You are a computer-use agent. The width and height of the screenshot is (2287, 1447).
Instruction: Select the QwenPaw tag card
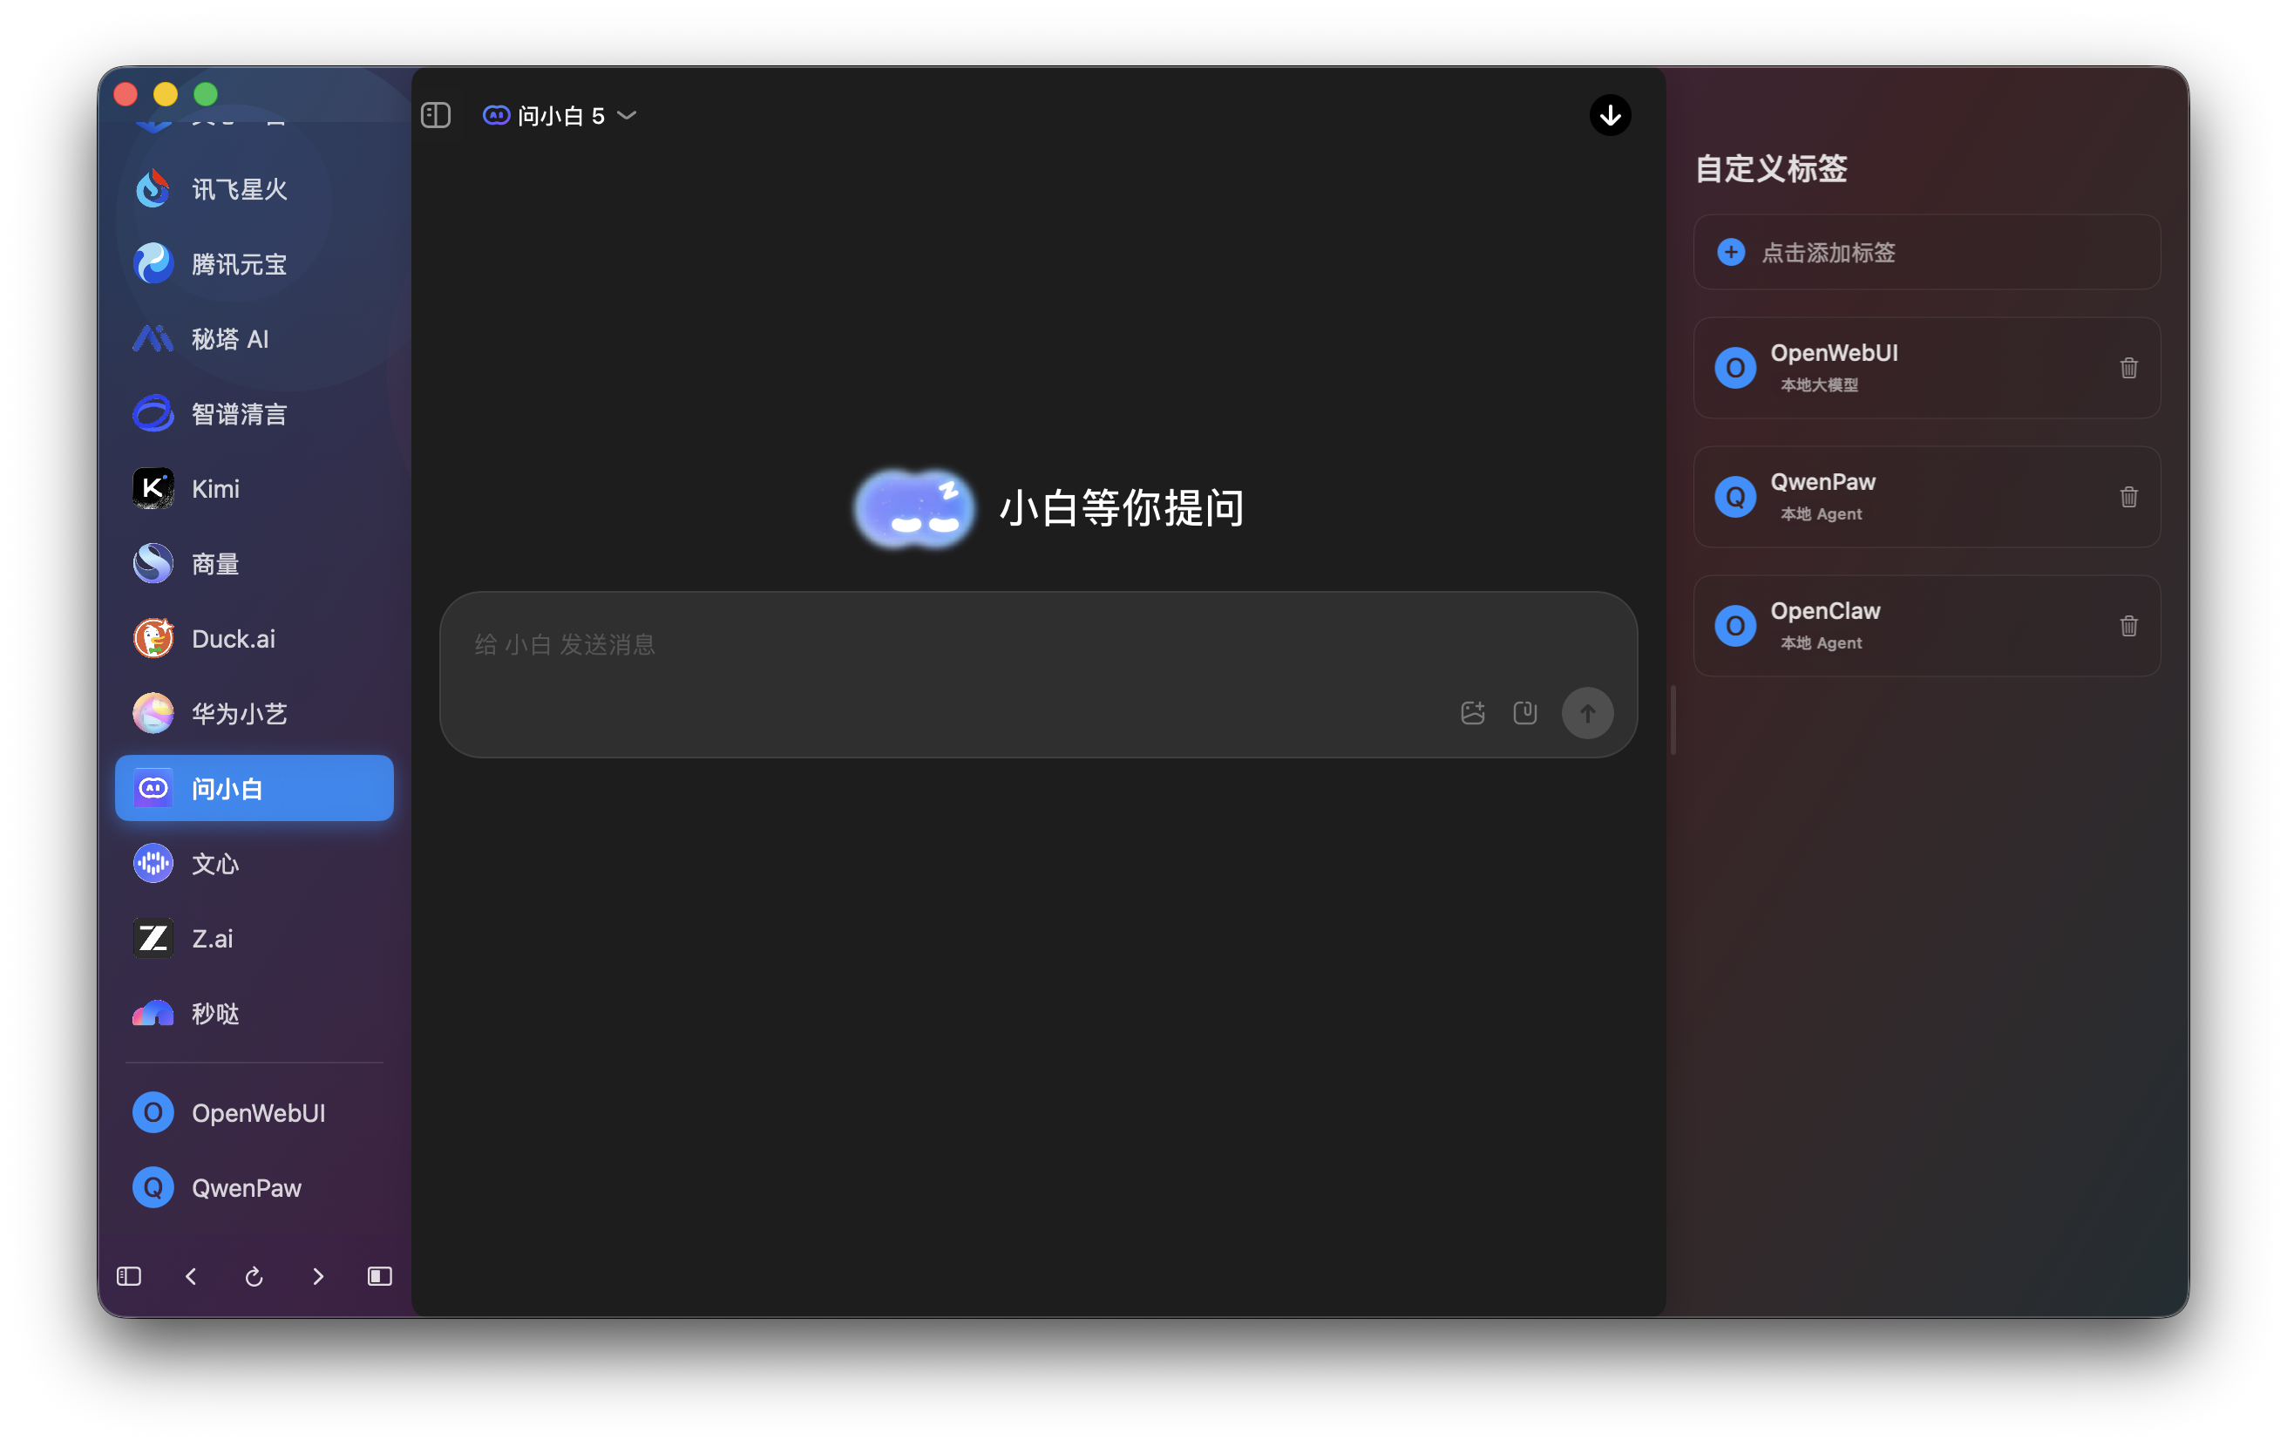[1926, 497]
